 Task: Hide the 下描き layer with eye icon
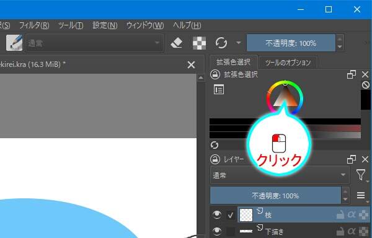pyautogui.click(x=217, y=231)
